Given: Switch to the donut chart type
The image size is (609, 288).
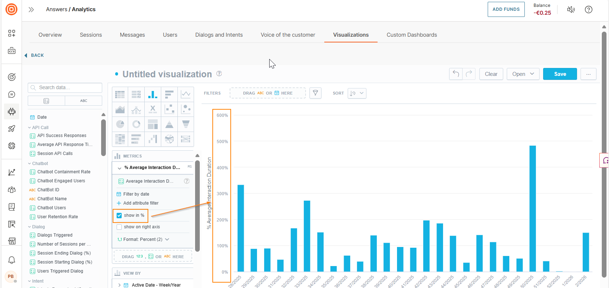Looking at the screenshot, I should click(x=136, y=124).
